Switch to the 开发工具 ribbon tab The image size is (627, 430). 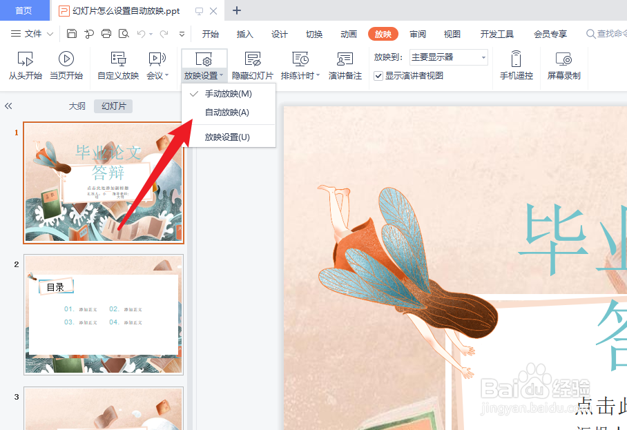tap(496, 35)
